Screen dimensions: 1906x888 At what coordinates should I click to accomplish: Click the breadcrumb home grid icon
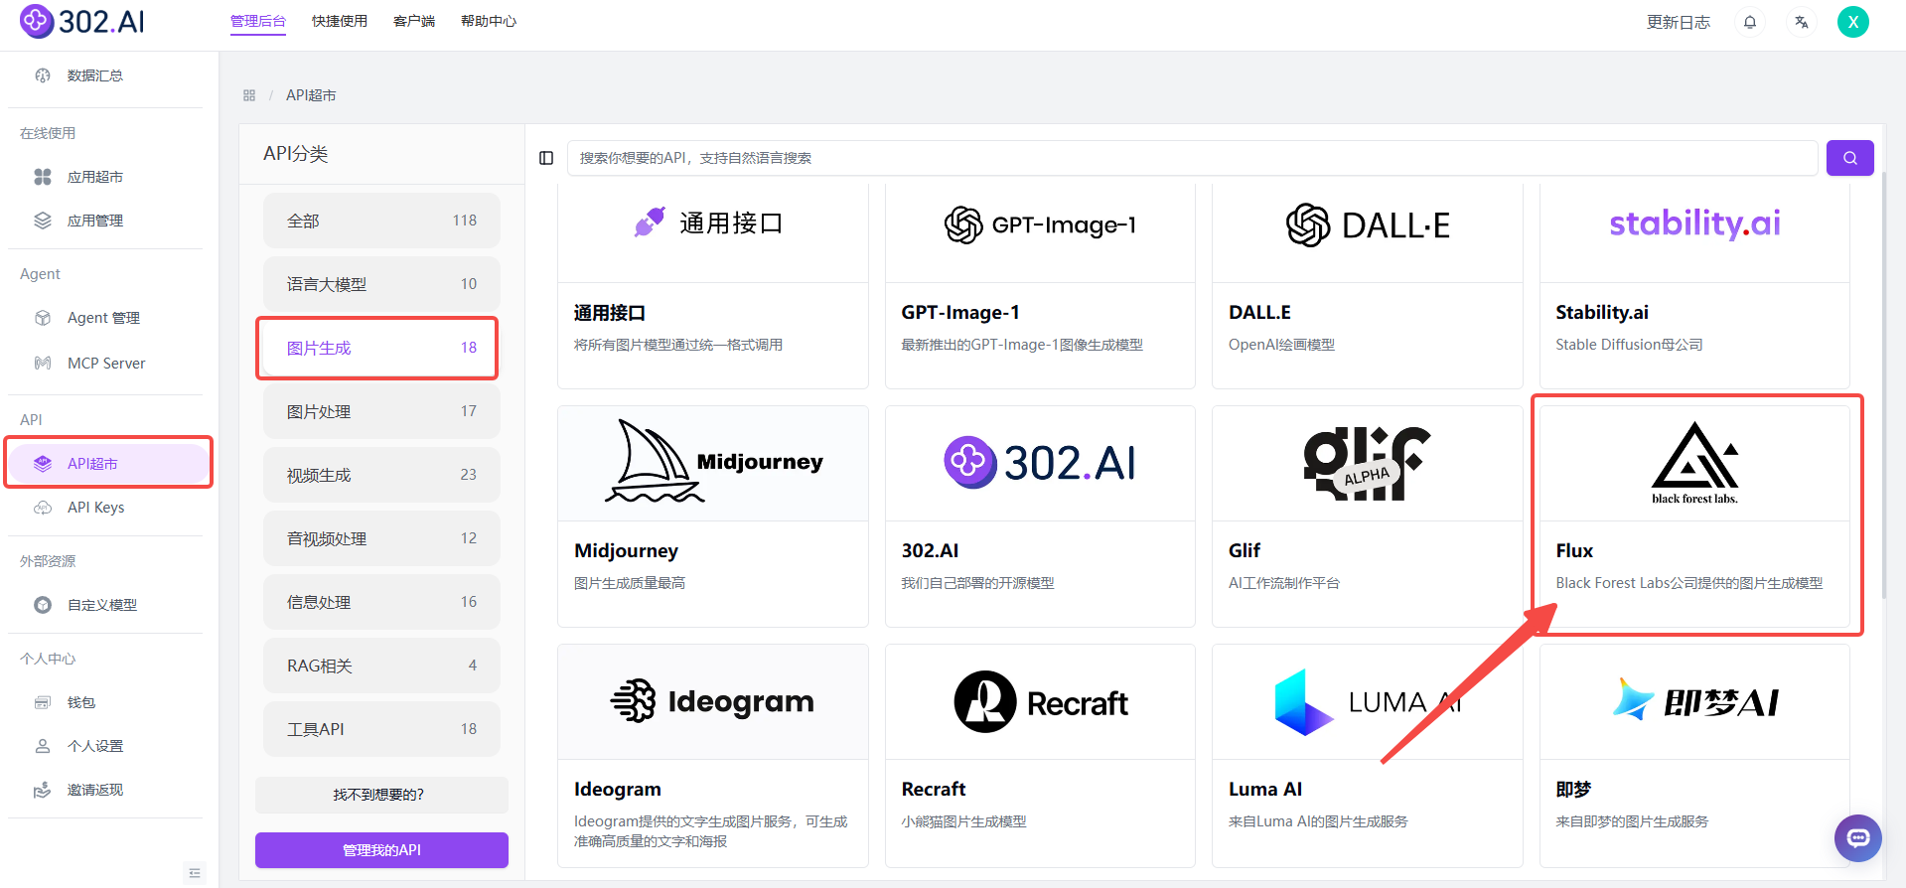pos(249,95)
